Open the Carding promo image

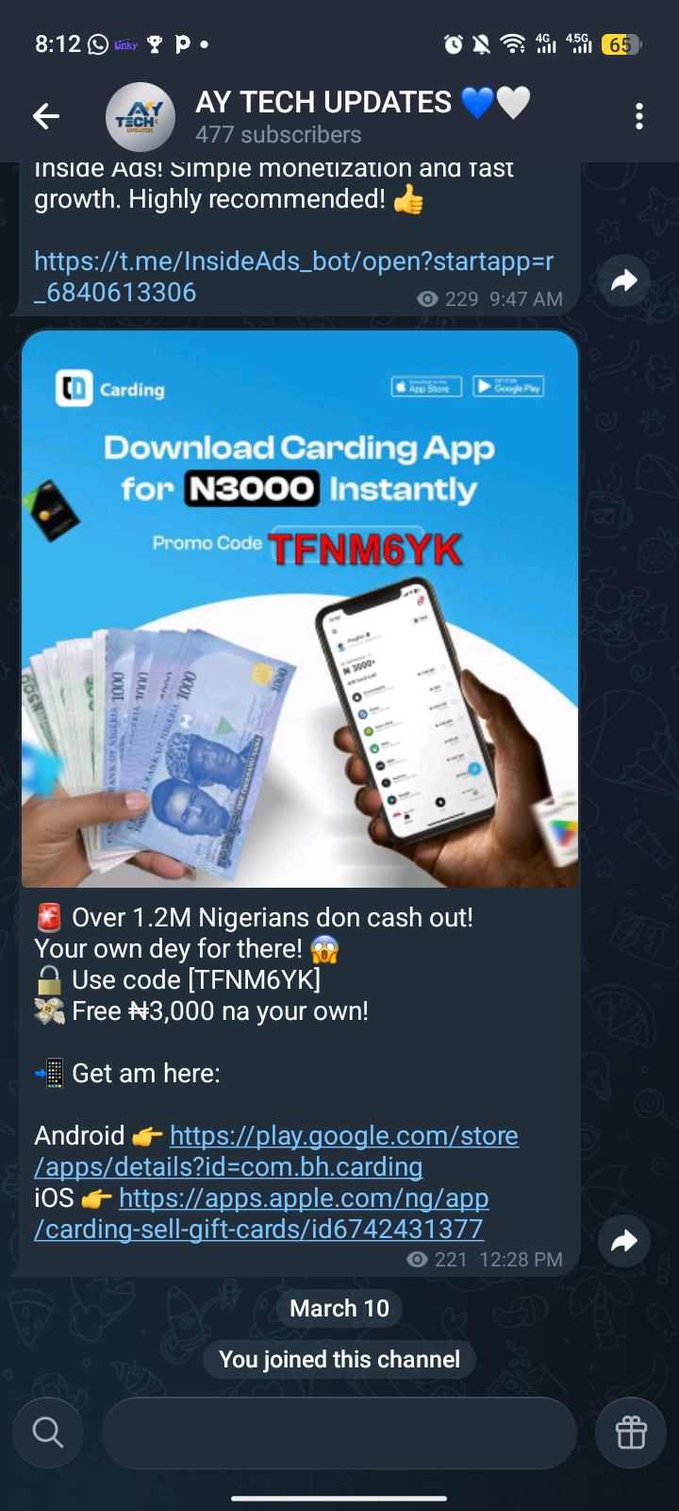pos(300,609)
